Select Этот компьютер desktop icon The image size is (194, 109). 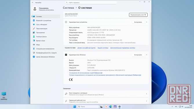[4, 96]
